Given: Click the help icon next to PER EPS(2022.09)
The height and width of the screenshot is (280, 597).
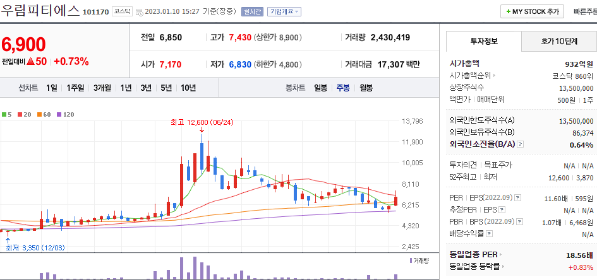Looking at the screenshot, I should click(518, 198).
